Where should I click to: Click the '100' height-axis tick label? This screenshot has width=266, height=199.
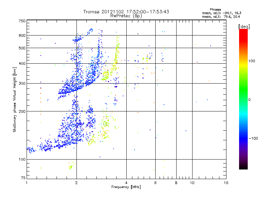click(x=22, y=160)
